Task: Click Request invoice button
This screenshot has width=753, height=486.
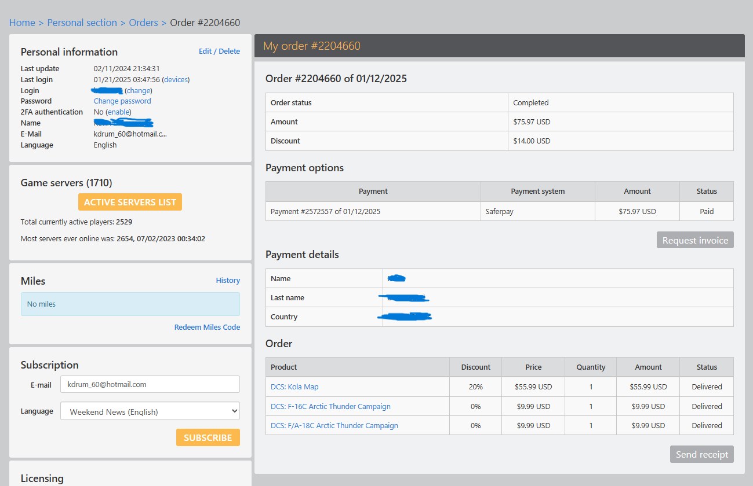Action: [x=695, y=240]
